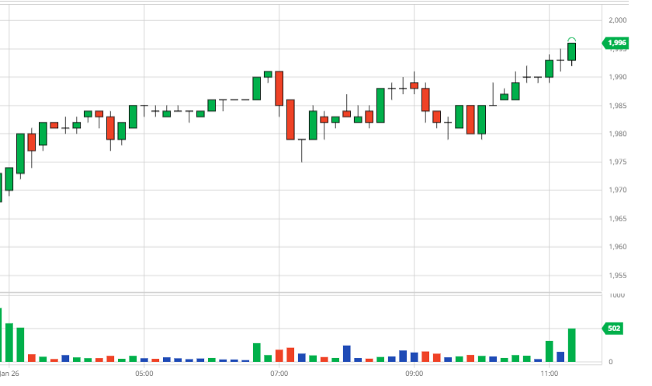Click the tallest blue volume bar near 08:00
652x386 pixels.
(347, 353)
